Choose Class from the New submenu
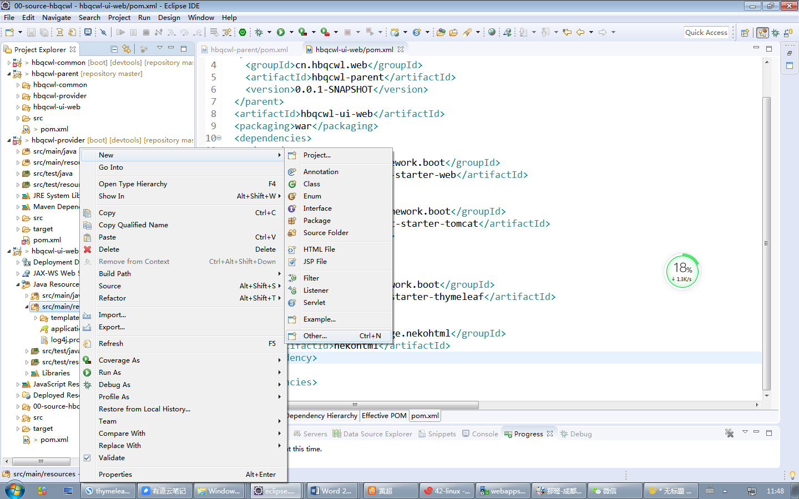This screenshot has height=499, width=799. pos(338,184)
